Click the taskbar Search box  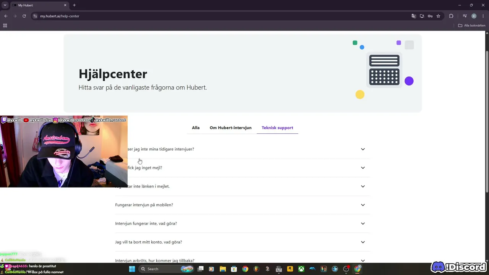click(x=166, y=269)
